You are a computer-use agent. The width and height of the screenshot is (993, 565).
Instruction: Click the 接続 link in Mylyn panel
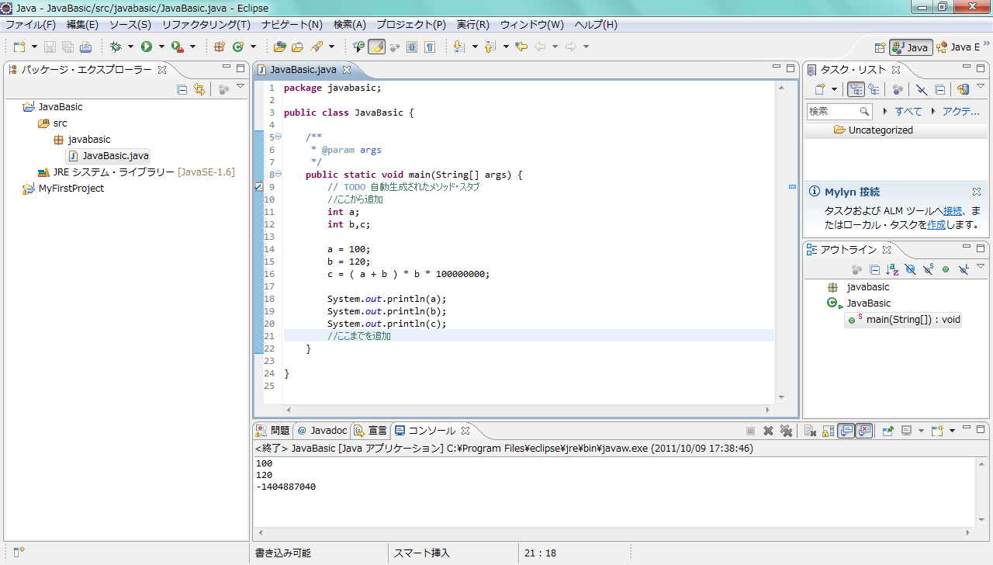coord(953,210)
